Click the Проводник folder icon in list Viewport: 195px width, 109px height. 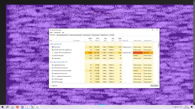tap(53, 58)
